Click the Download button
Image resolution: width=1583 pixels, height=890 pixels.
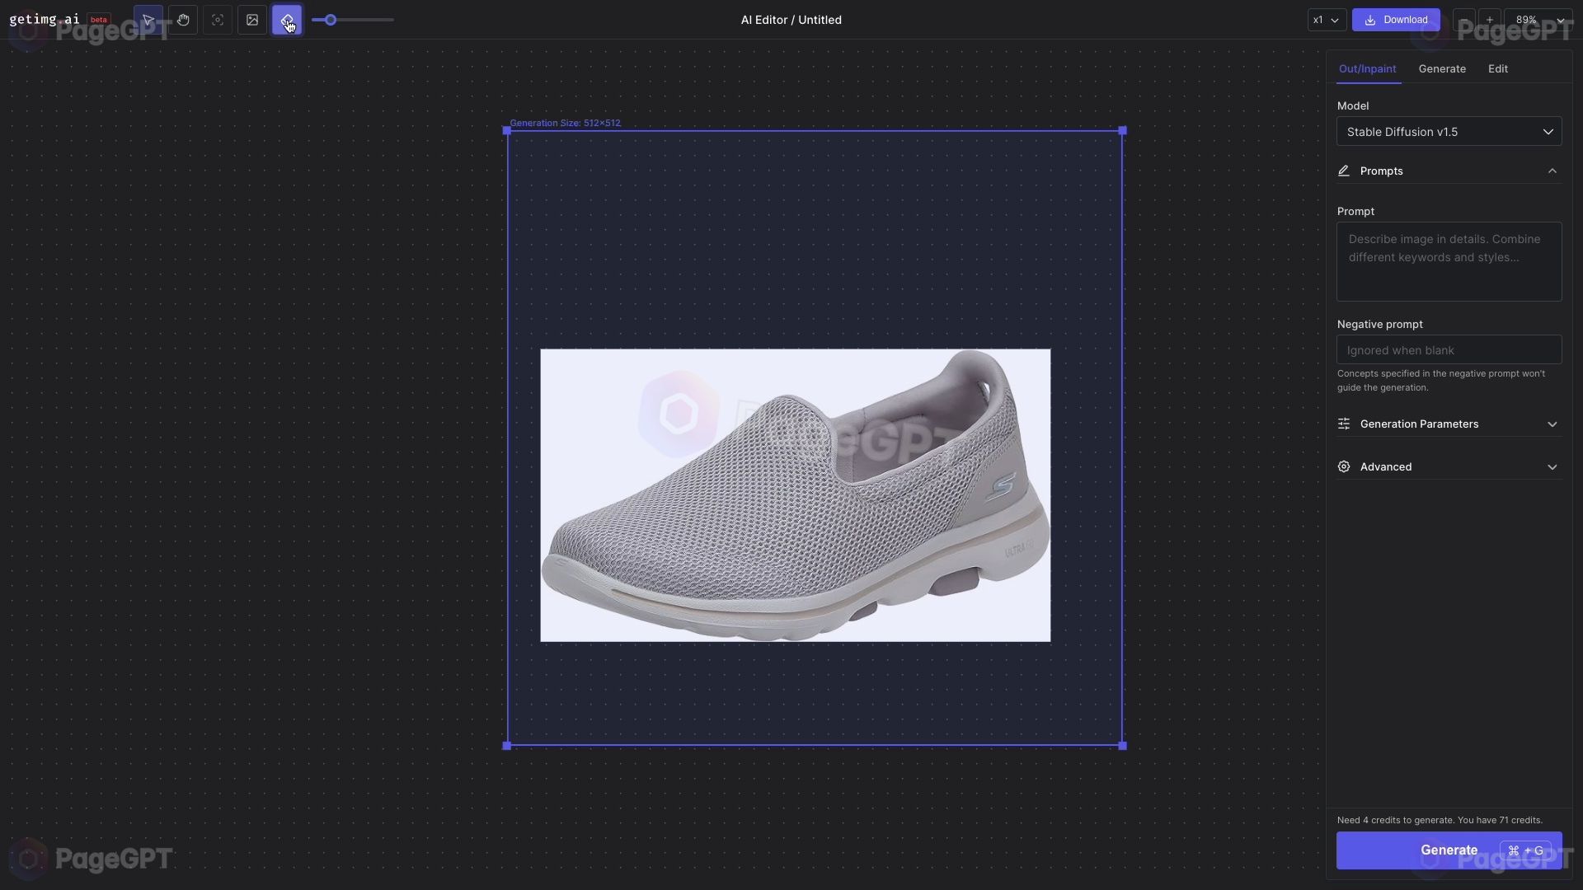pos(1396,20)
